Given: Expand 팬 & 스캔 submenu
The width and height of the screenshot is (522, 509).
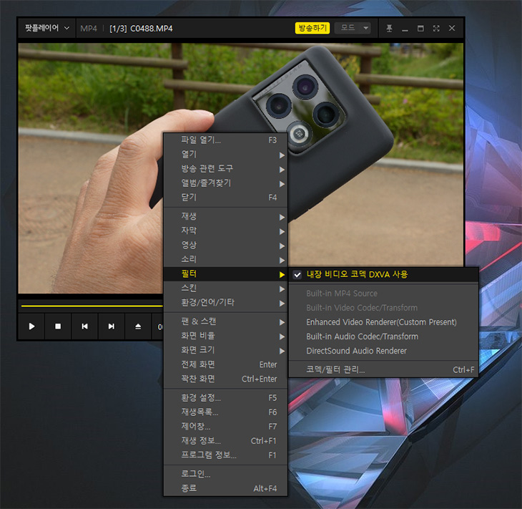Looking at the screenshot, I should (225, 322).
